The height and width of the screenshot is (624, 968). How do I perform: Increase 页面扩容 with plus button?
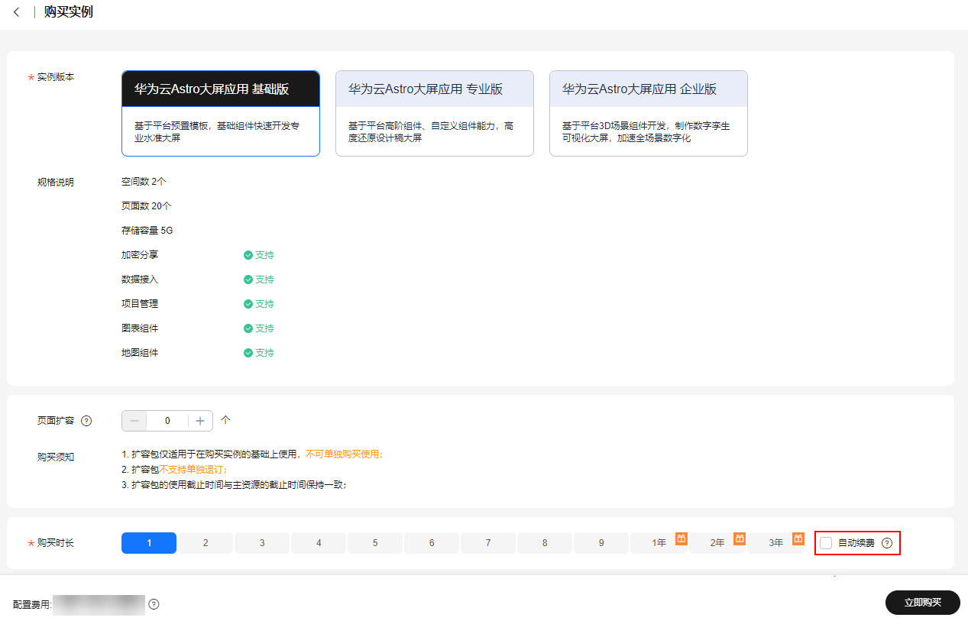pyautogui.click(x=200, y=421)
